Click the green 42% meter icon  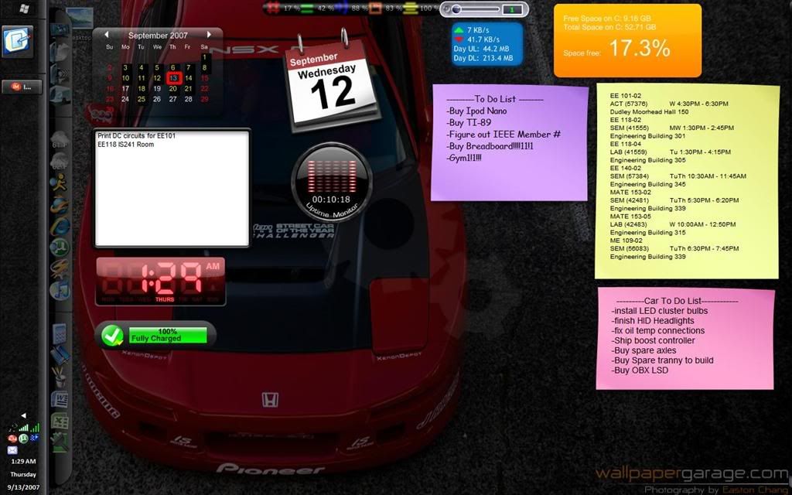coord(307,8)
